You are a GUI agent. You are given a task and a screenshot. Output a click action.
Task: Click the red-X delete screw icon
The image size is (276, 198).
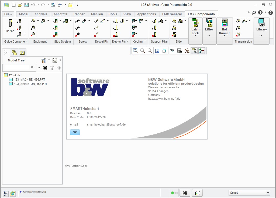[x=78, y=34]
